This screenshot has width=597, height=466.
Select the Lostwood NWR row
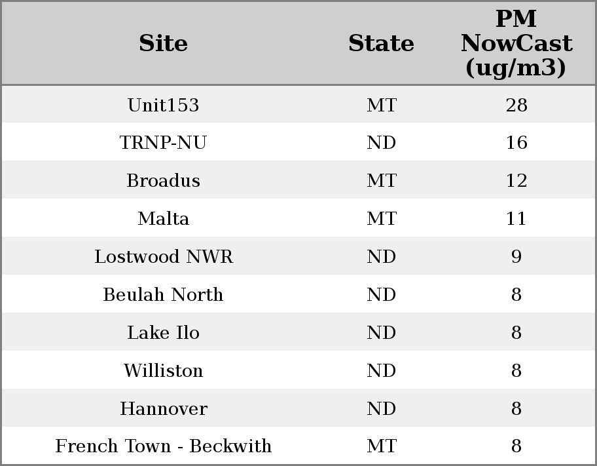coord(163,257)
